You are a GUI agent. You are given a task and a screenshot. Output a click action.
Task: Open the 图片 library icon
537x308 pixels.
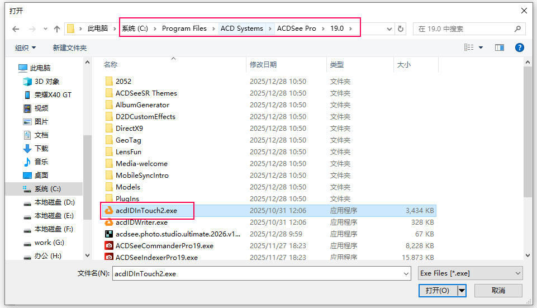point(27,122)
